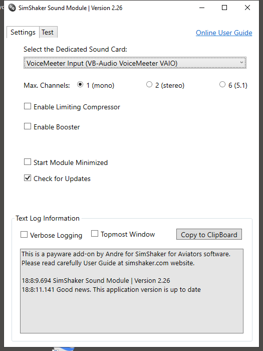Select the Settings tab
The image size is (263, 351).
click(x=23, y=32)
